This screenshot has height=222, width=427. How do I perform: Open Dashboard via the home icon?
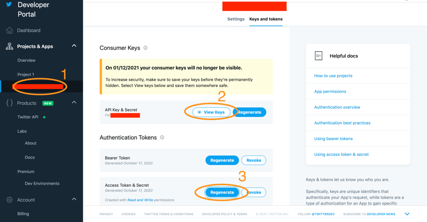click(x=10, y=30)
